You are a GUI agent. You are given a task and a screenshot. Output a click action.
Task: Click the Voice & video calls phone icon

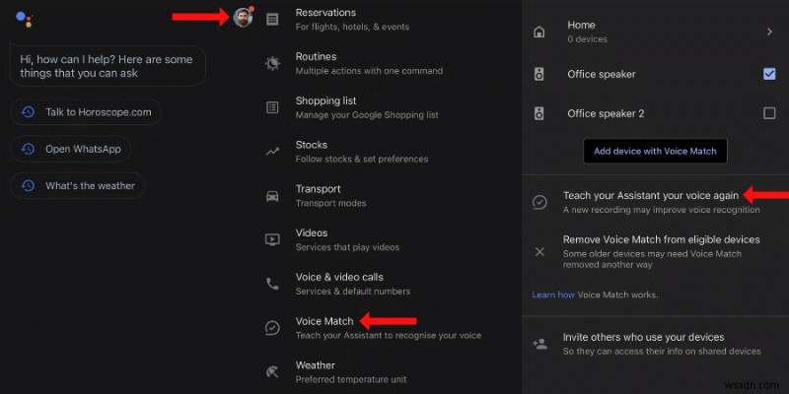[272, 284]
